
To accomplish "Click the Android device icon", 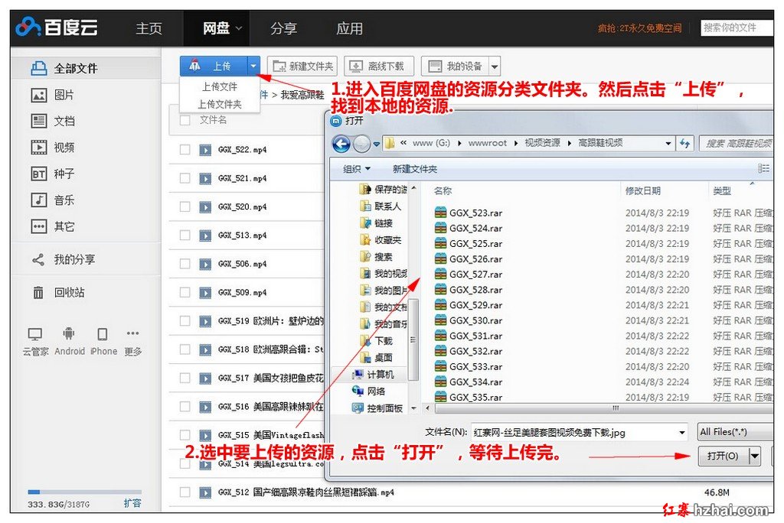I will [x=69, y=335].
